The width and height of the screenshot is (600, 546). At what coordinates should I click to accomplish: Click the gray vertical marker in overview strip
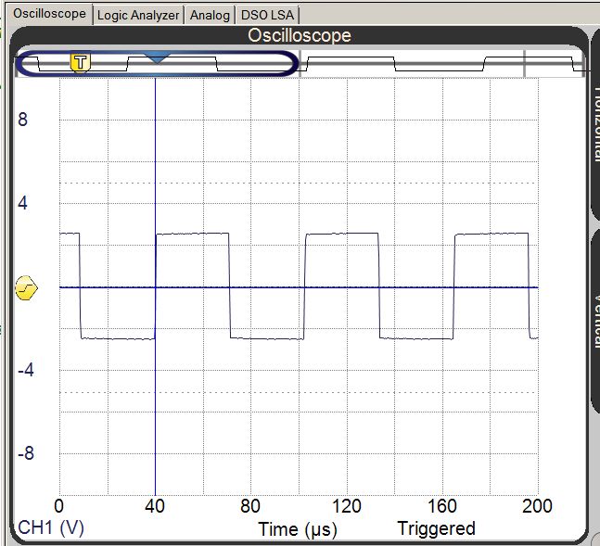[x=525, y=63]
